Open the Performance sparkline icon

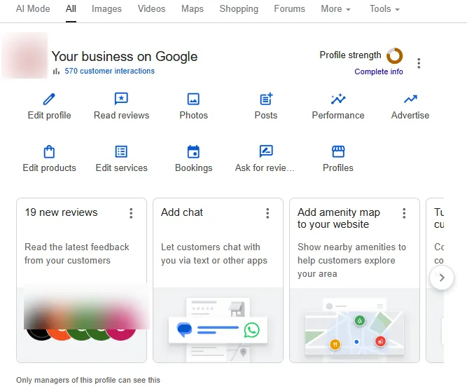(x=338, y=99)
